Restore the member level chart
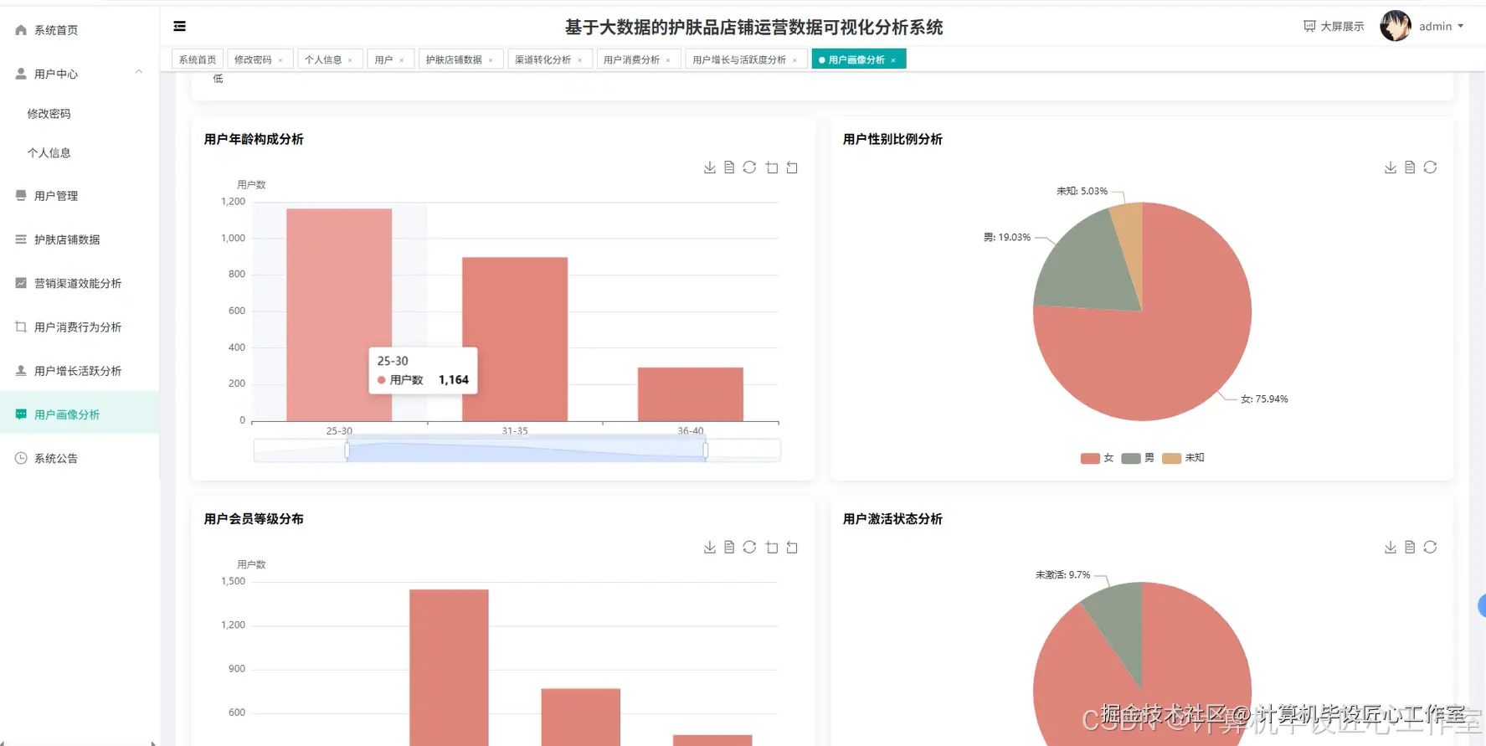Viewport: 1486px width, 746px height. click(x=749, y=547)
